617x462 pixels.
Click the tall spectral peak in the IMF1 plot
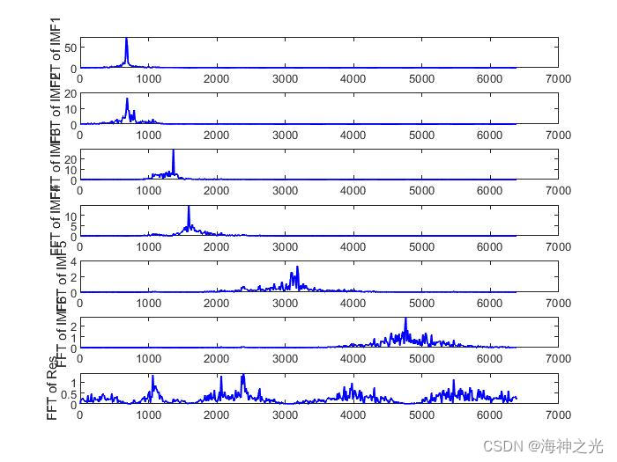point(126,51)
